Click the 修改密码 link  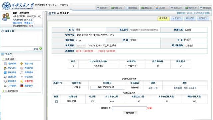[x=17, y=23]
